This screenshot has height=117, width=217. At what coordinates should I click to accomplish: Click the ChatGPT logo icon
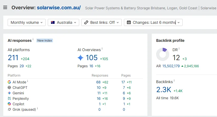pos(9,87)
